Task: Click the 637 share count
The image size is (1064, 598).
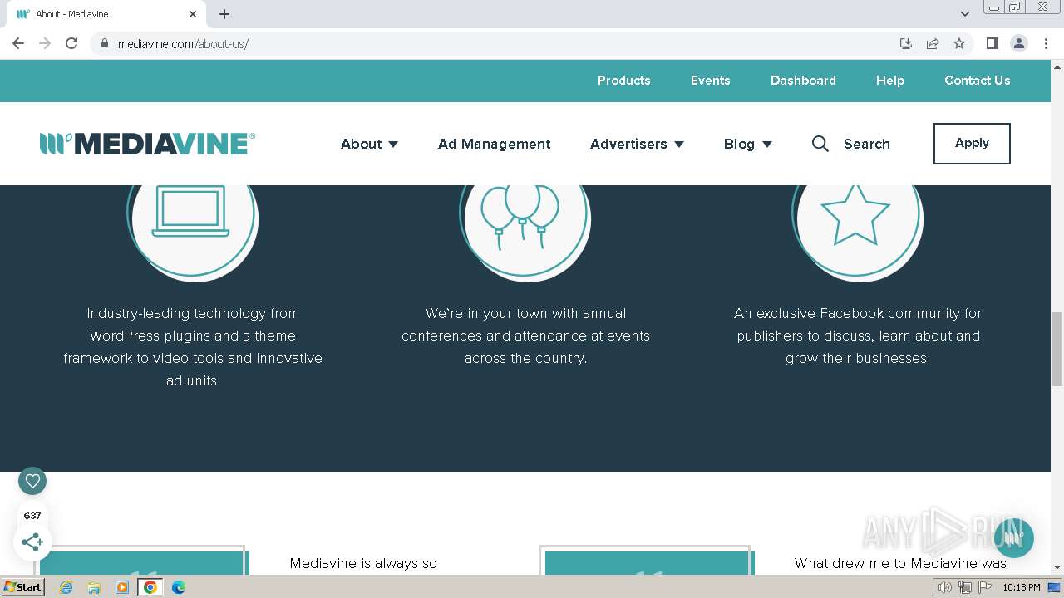Action: point(32,515)
